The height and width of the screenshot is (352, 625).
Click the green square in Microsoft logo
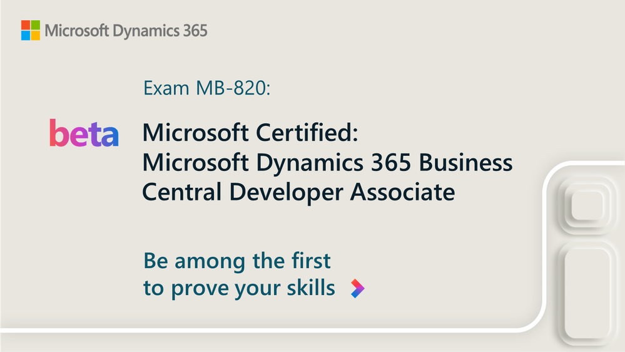click(x=35, y=25)
